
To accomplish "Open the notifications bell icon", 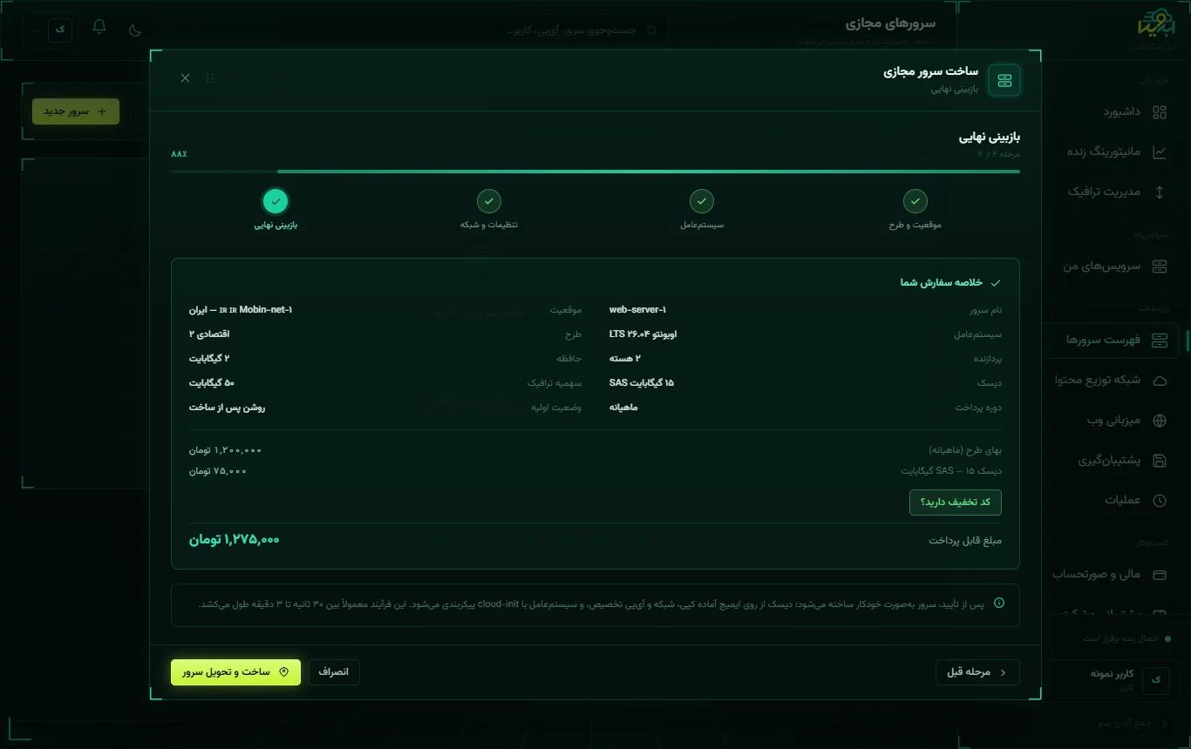I will coord(99,28).
